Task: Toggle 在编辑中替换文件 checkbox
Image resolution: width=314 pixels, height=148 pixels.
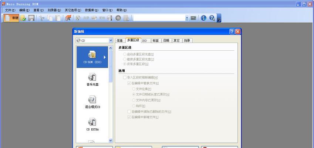Action: [143, 83]
